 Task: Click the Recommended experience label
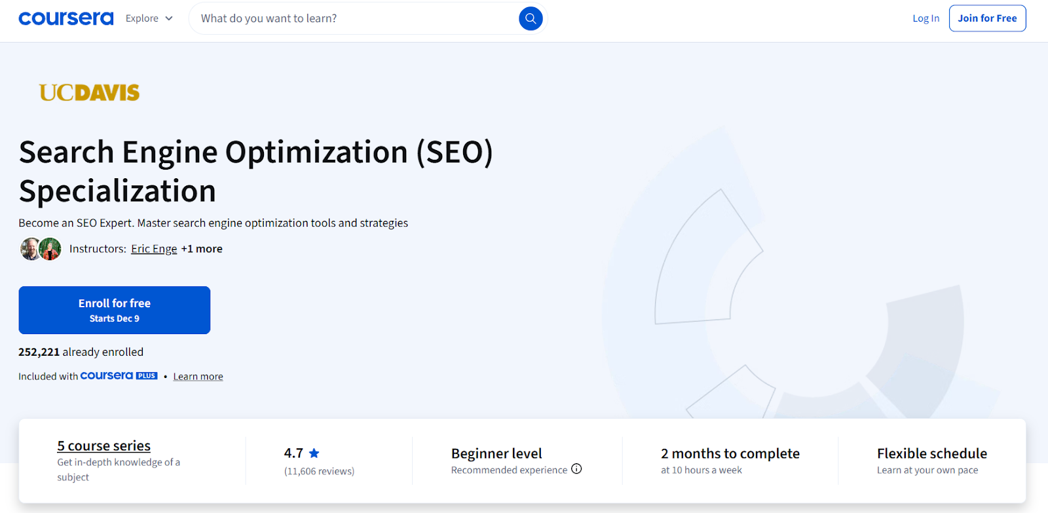point(509,470)
